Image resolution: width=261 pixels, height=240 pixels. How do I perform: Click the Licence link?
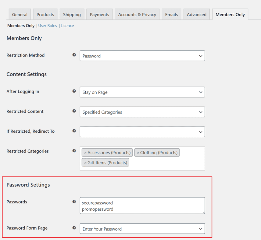[x=67, y=26]
